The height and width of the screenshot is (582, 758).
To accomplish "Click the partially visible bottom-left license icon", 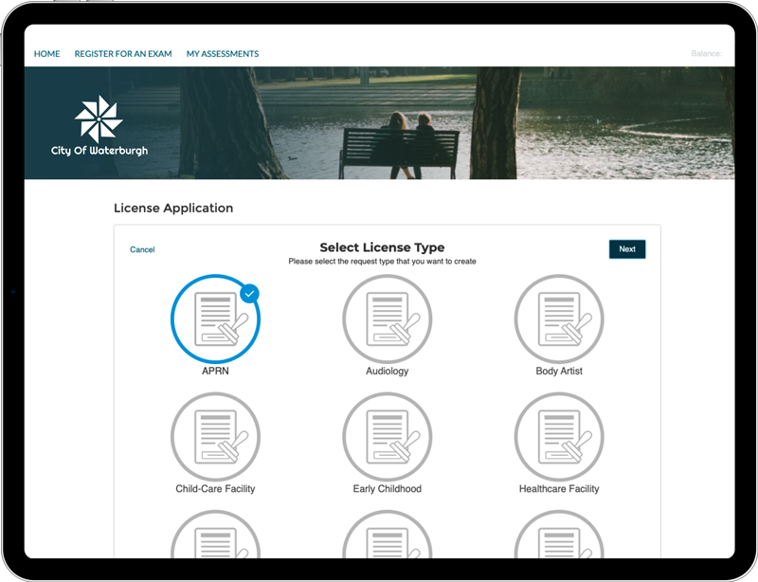I will point(215,536).
